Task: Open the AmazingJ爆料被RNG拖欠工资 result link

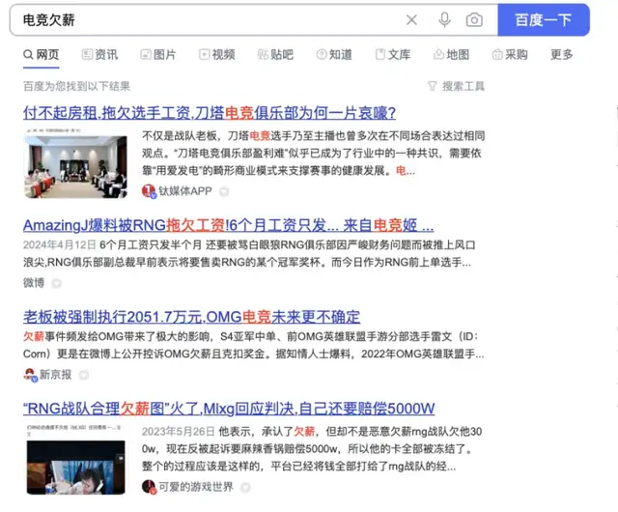Action: 228,225
